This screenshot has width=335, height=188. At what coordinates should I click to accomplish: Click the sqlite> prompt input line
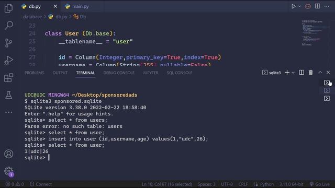[x=37, y=158]
